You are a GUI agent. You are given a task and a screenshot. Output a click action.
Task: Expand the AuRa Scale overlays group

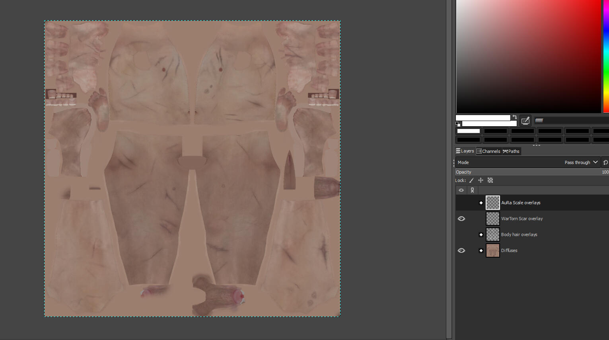pos(481,203)
